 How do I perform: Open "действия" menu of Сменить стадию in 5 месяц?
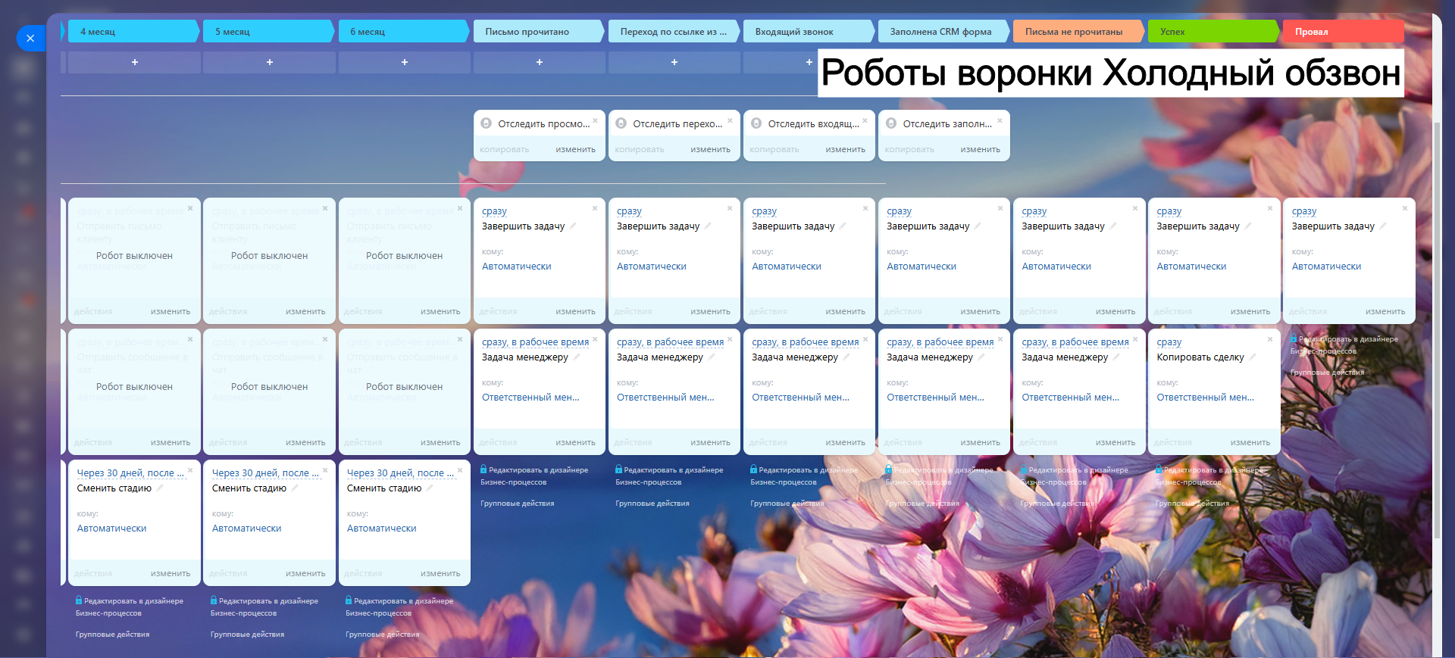[228, 574]
